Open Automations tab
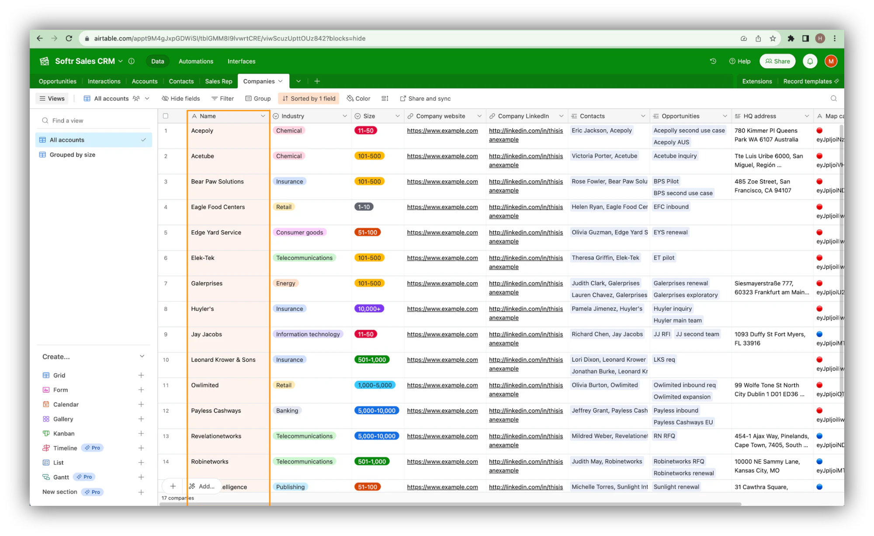874x536 pixels. click(x=196, y=61)
